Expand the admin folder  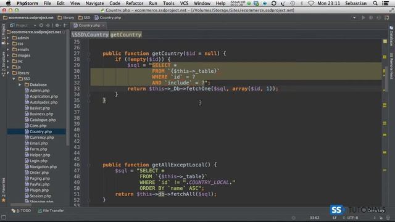[8, 38]
